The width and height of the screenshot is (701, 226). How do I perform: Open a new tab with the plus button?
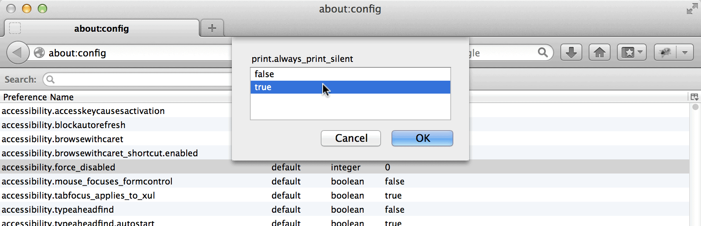point(212,28)
